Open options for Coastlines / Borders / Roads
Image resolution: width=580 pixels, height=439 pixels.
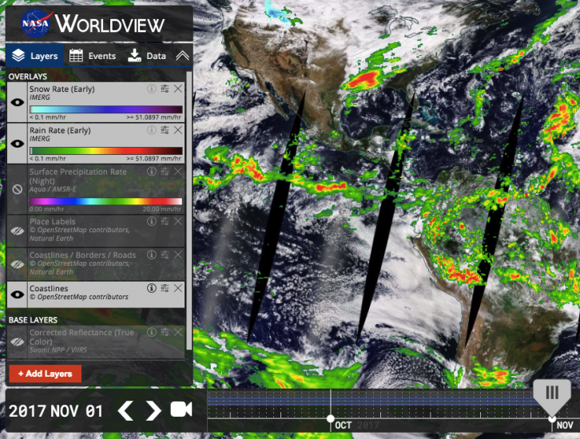pos(165,255)
